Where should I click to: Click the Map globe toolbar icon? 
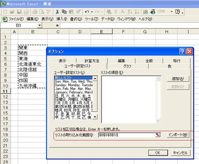pos(152,12)
